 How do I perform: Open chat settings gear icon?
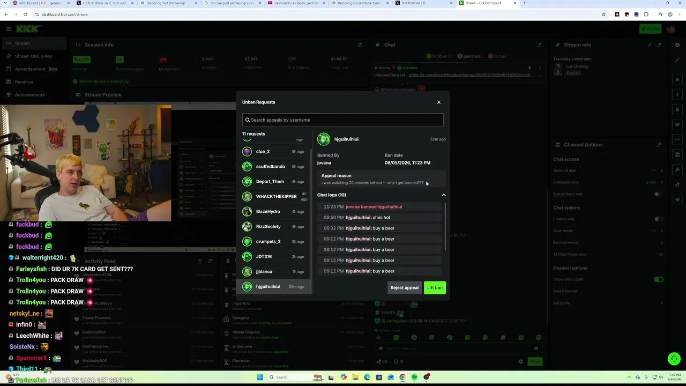(x=520, y=361)
